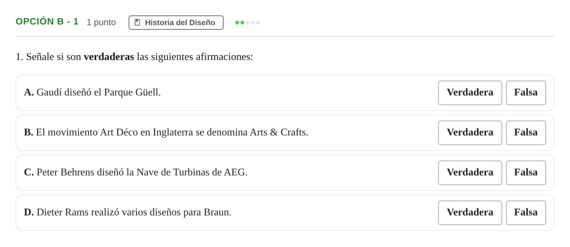Screen dimensions: 570x247
Task: Click the statement mentioning Arts & Crafts
Action: coord(166,132)
